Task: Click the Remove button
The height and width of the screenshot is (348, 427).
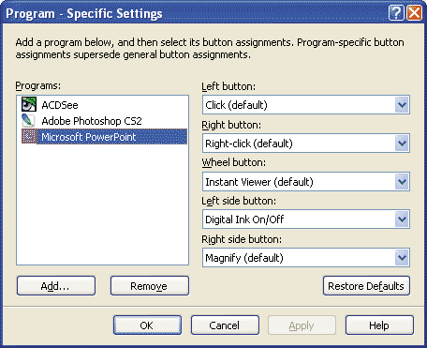Action: [x=150, y=286]
